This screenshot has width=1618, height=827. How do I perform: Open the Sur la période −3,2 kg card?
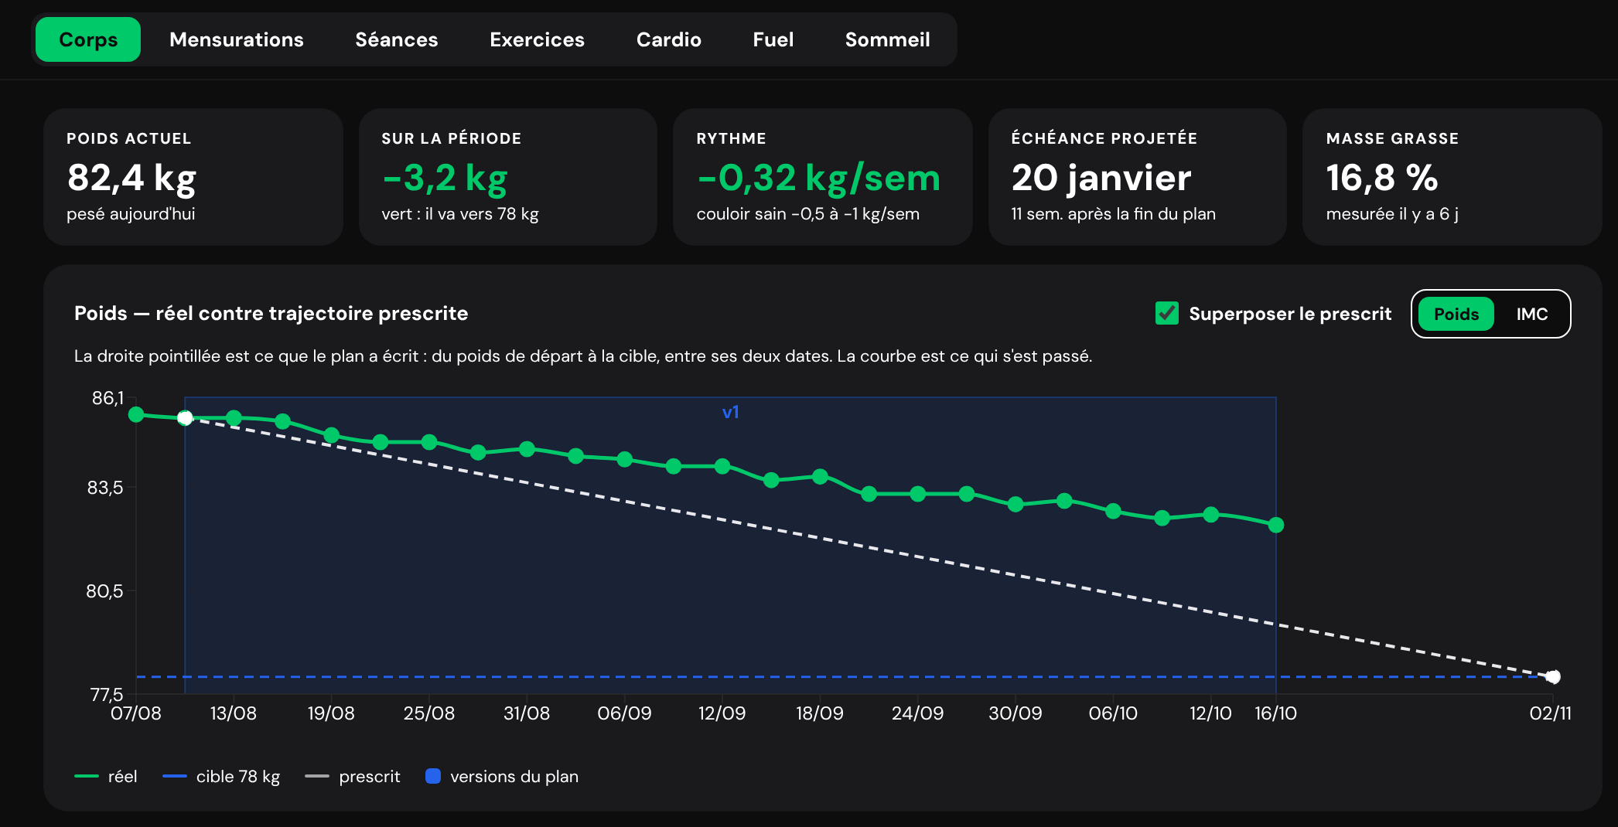(508, 177)
